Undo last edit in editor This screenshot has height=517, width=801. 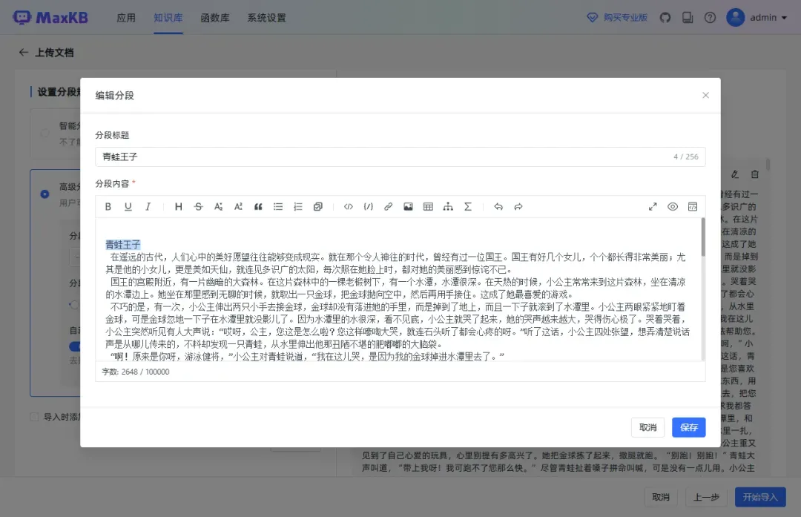click(498, 206)
